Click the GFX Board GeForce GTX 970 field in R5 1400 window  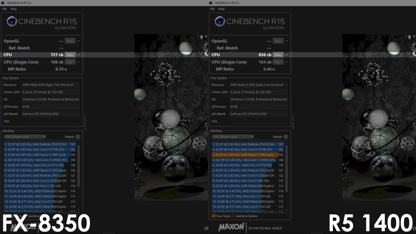[x=259, y=114]
